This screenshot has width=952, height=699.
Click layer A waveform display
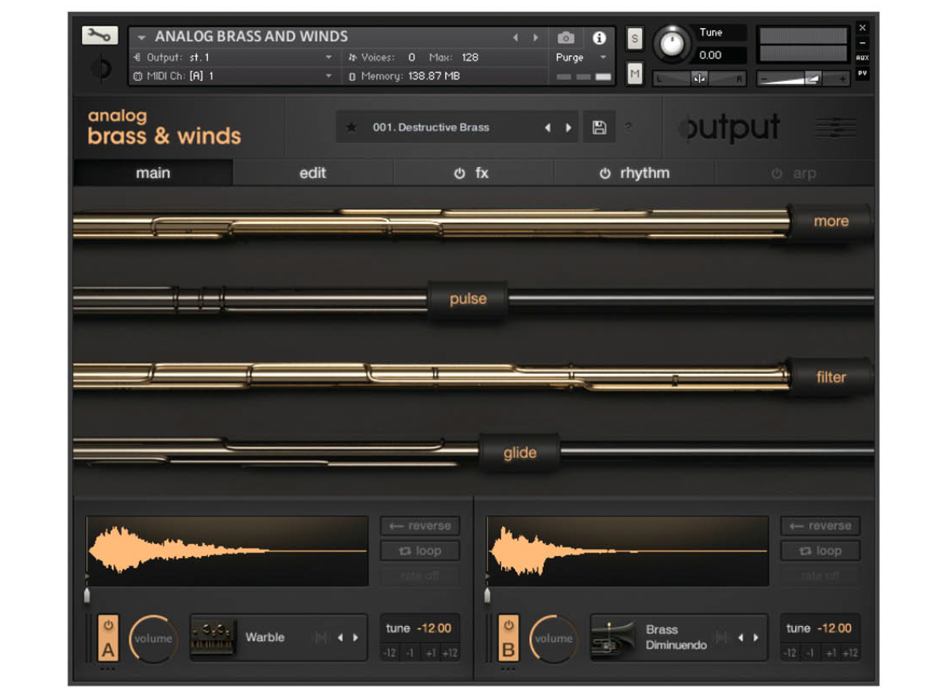(x=227, y=551)
